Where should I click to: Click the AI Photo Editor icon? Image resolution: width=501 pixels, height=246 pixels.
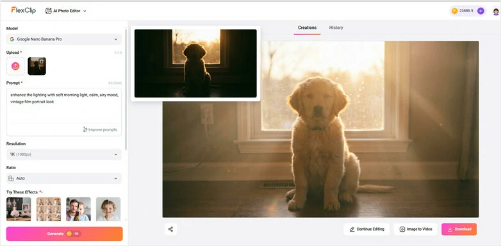tap(49, 11)
